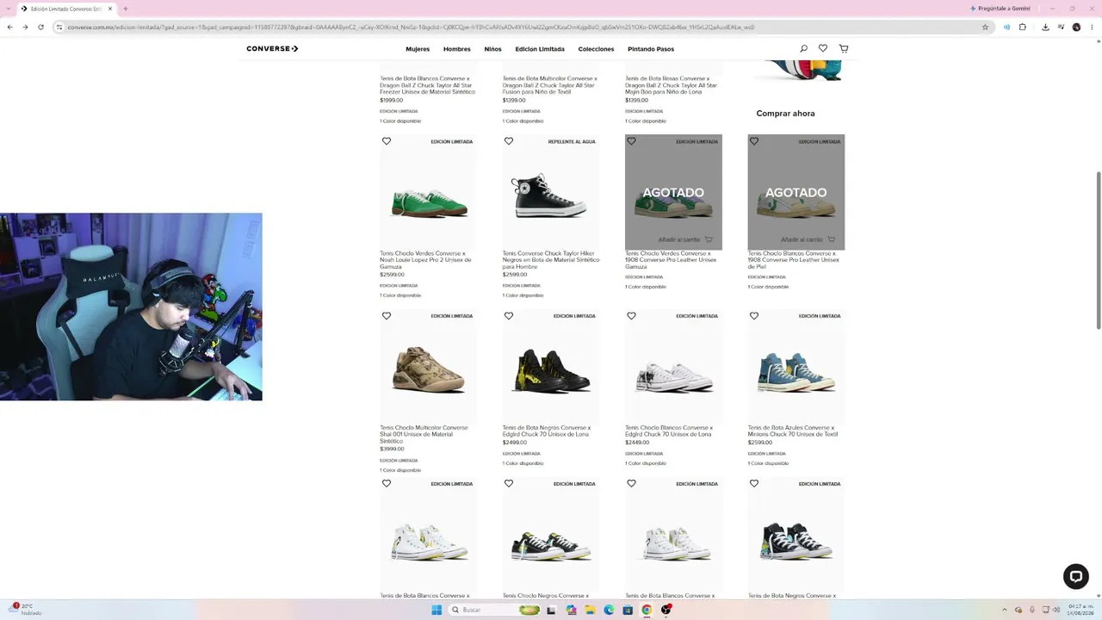The width and height of the screenshot is (1102, 620).
Task: Click the REPELENTE AL AGUA badge
Action: 572,142
